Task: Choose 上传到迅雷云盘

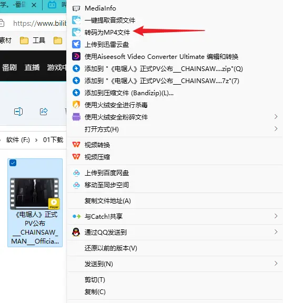Action: coord(175,44)
